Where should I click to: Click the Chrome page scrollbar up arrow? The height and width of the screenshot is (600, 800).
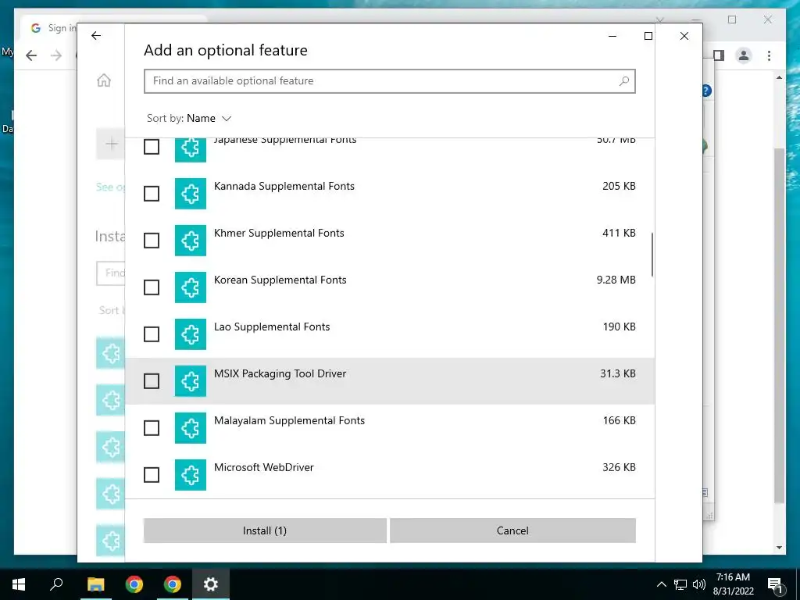[779, 77]
